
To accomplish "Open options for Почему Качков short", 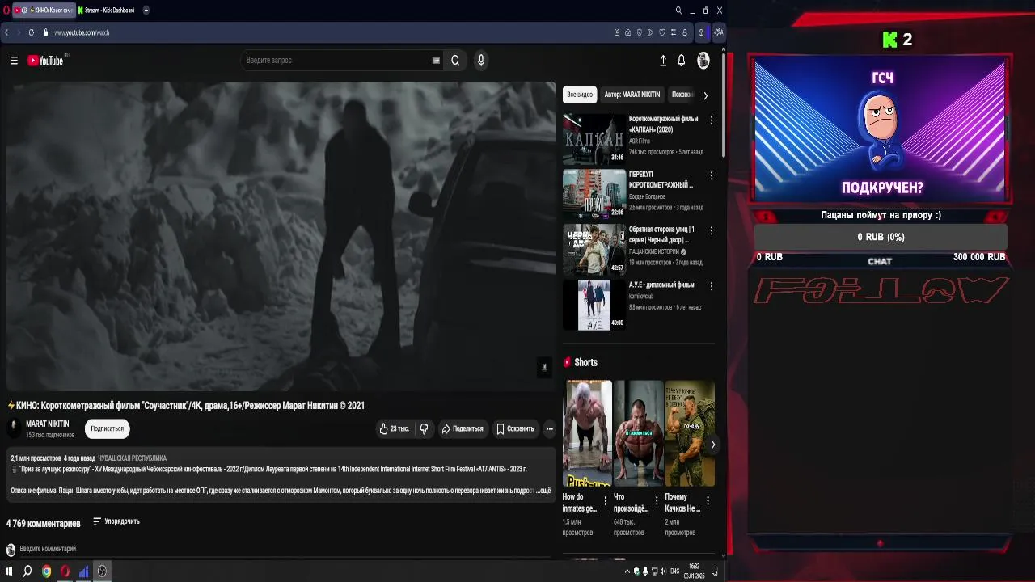I will click(708, 501).
